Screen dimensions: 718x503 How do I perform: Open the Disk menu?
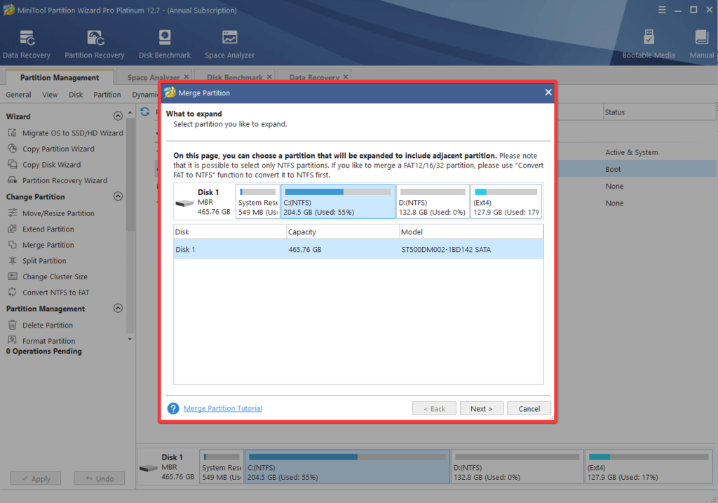[x=76, y=95]
